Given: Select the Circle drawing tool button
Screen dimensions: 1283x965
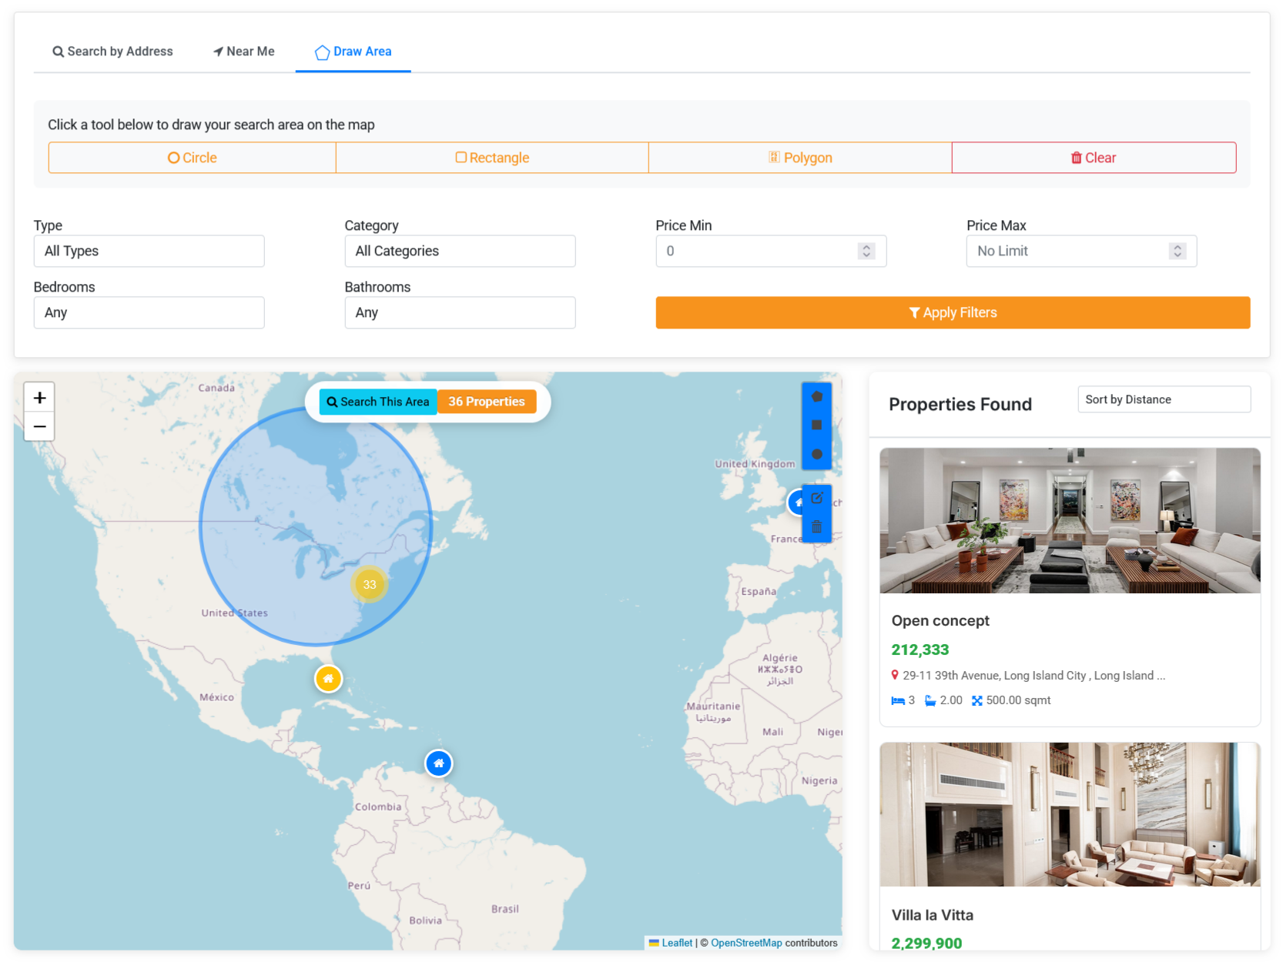Looking at the screenshot, I should (192, 157).
